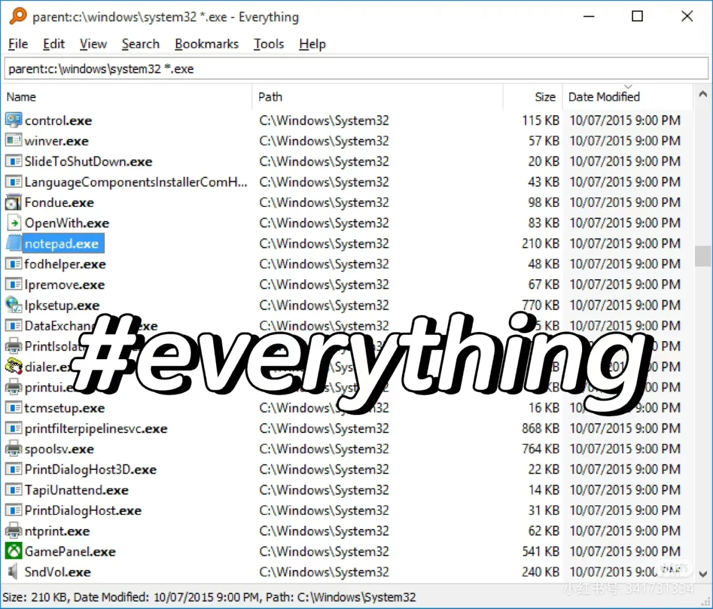This screenshot has height=609, width=713.
Task: Sort results by Size column header
Action: [532, 97]
